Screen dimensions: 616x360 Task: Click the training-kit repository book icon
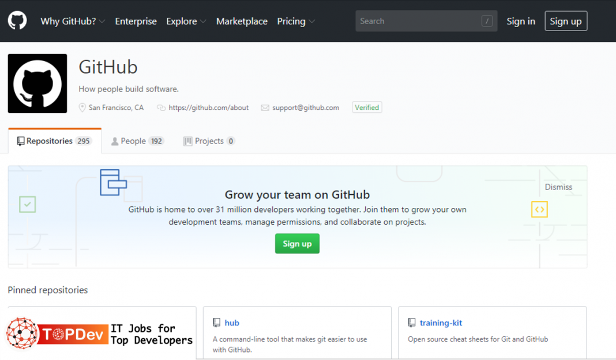click(412, 323)
